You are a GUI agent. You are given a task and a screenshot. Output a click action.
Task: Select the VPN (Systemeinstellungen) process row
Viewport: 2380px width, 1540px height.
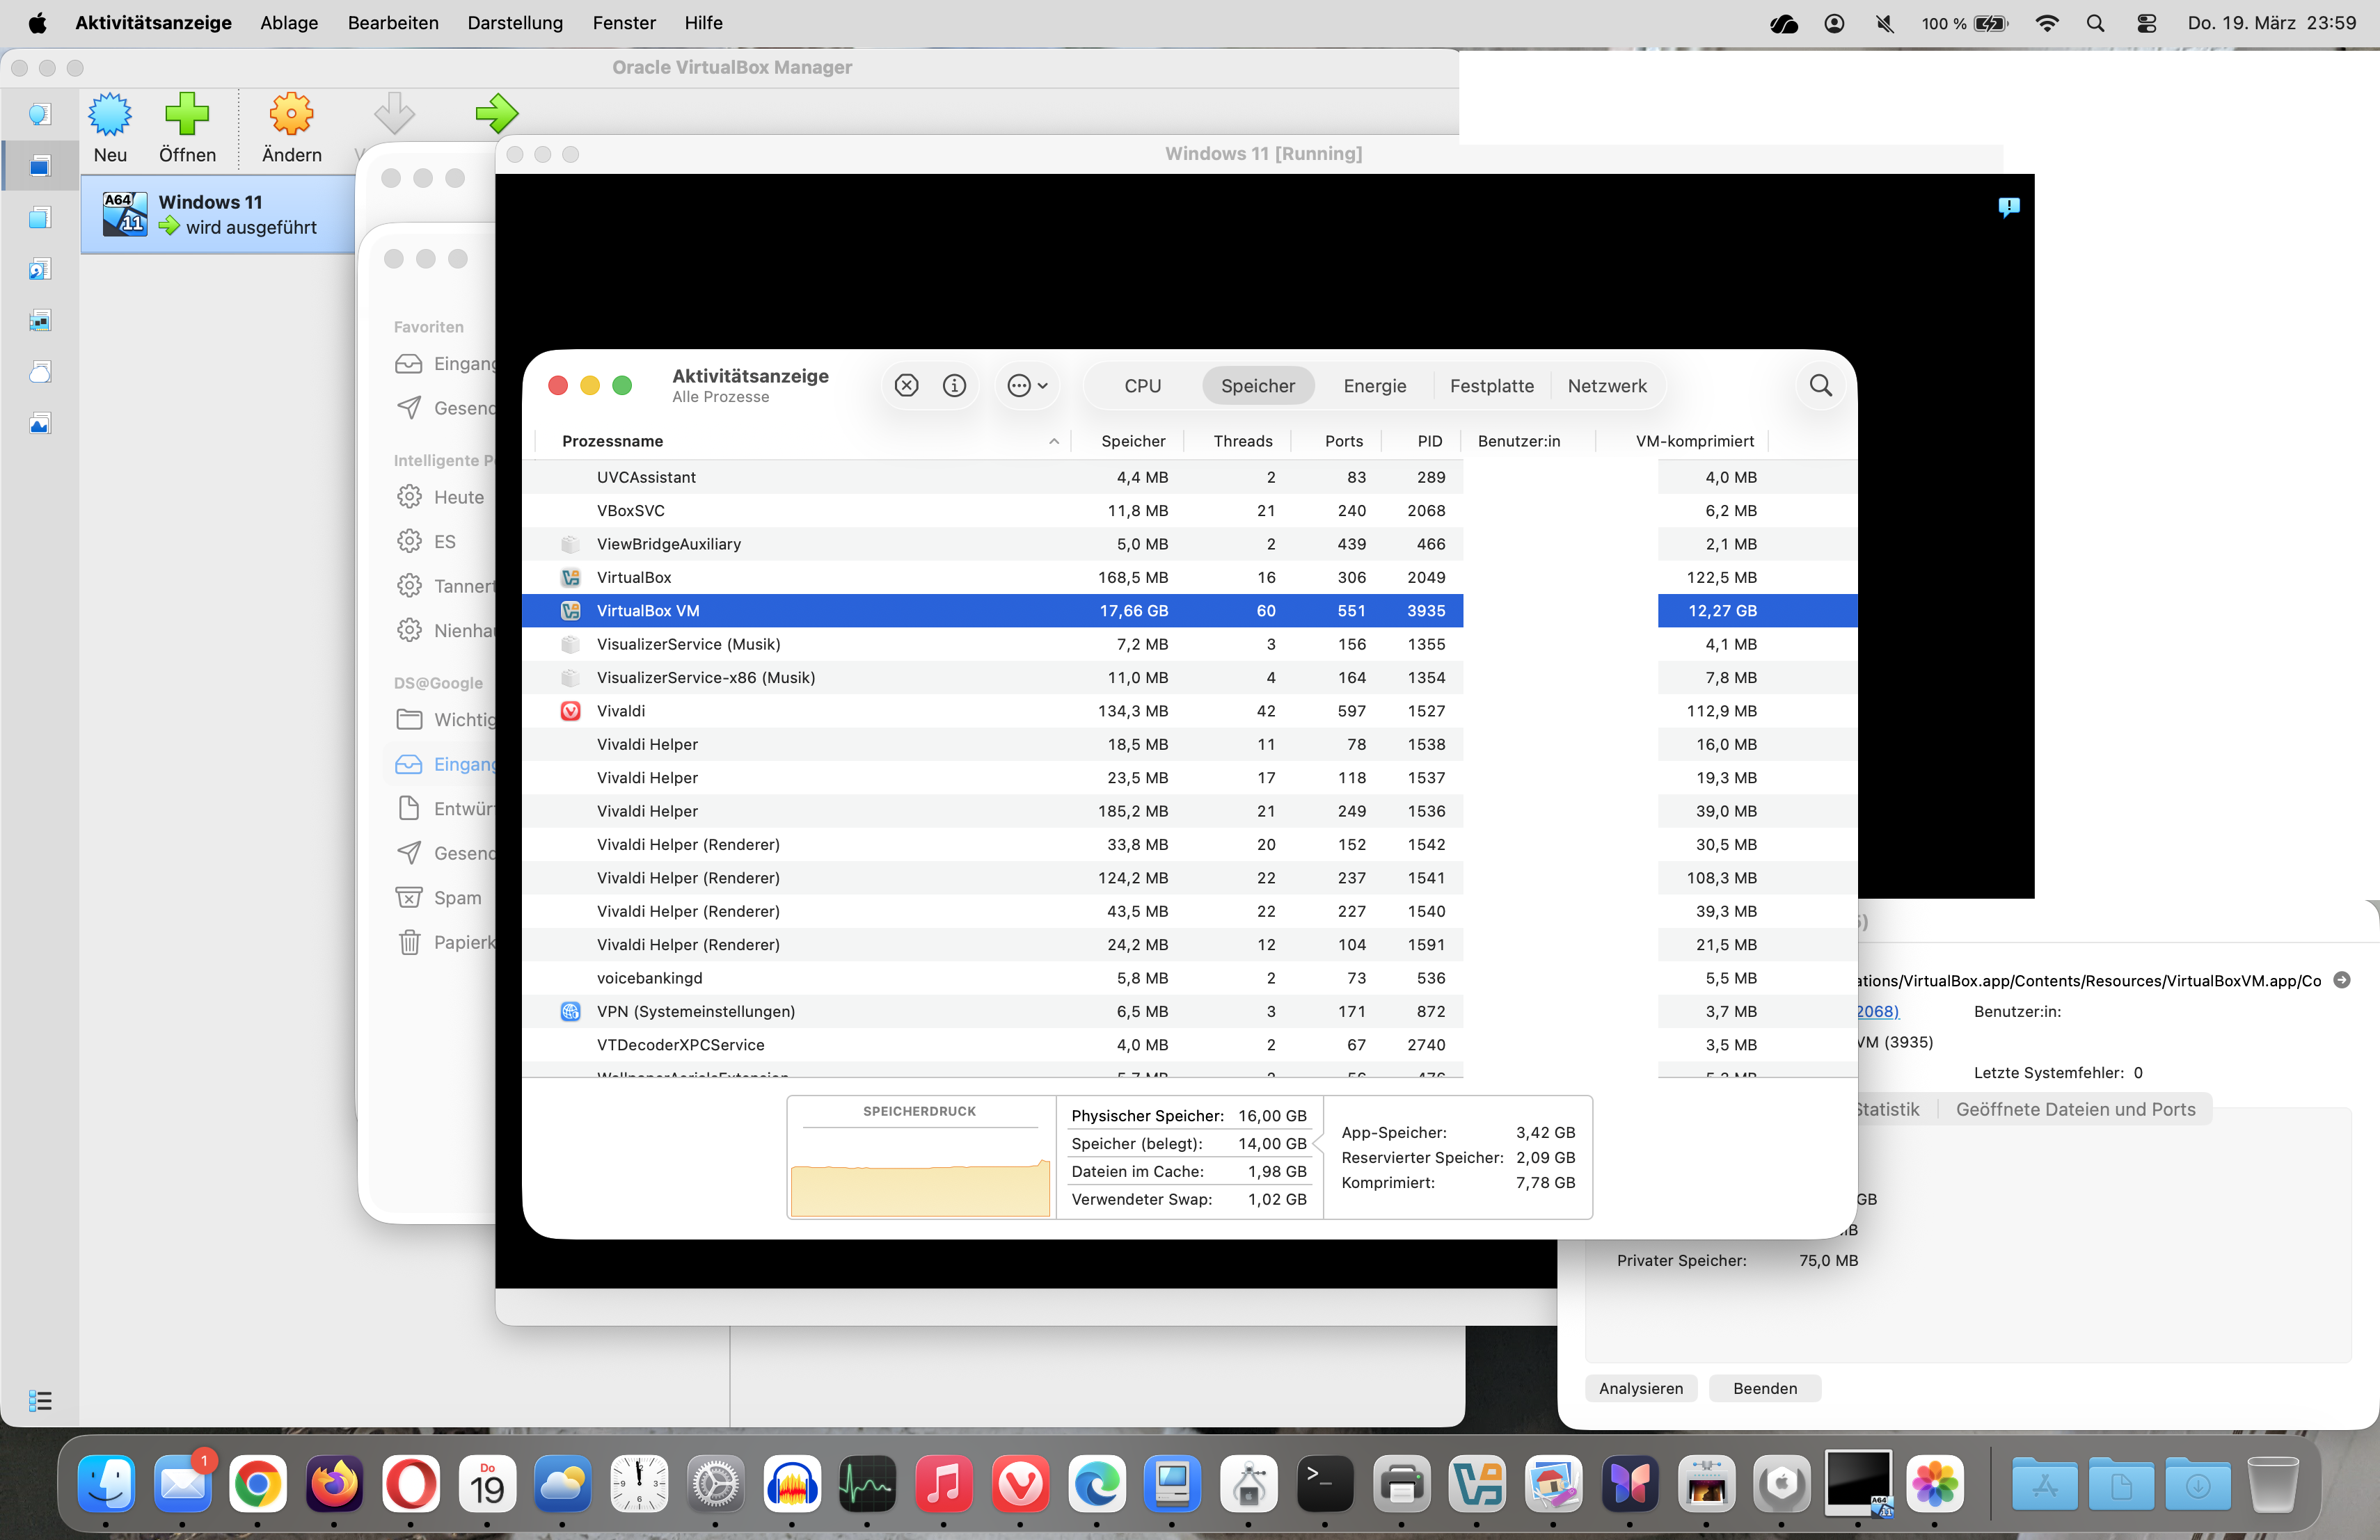click(x=1189, y=1011)
